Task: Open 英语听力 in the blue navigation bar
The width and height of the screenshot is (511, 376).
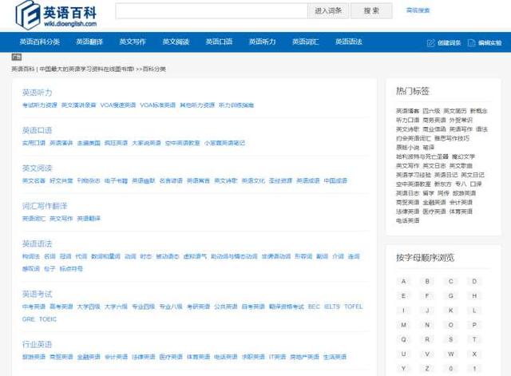Action: (263, 42)
